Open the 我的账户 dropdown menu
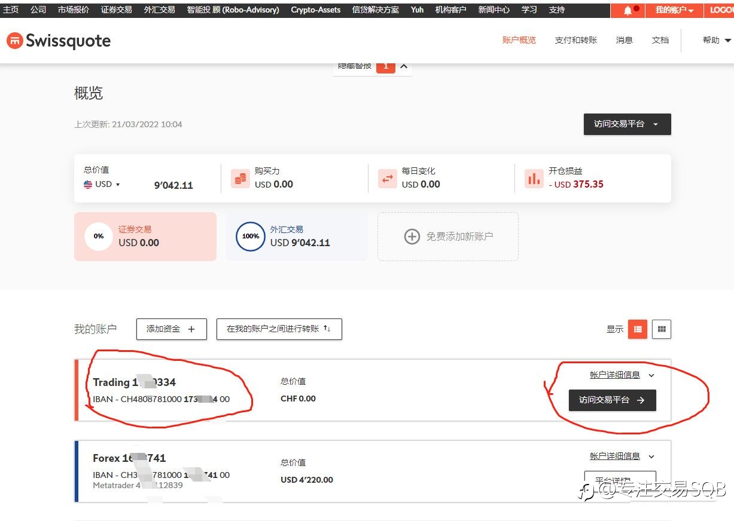This screenshot has width=734, height=521. click(674, 10)
